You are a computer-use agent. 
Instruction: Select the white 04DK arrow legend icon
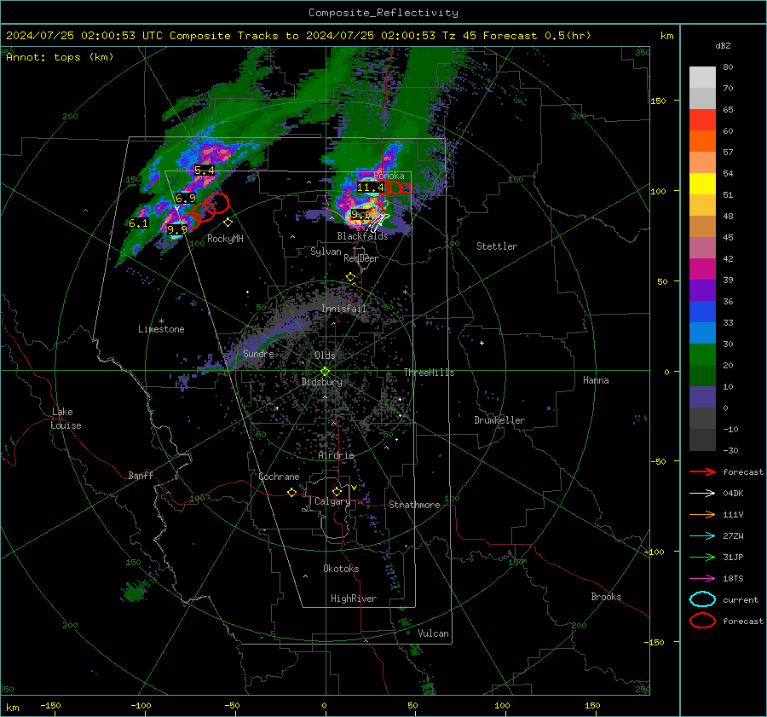[702, 493]
